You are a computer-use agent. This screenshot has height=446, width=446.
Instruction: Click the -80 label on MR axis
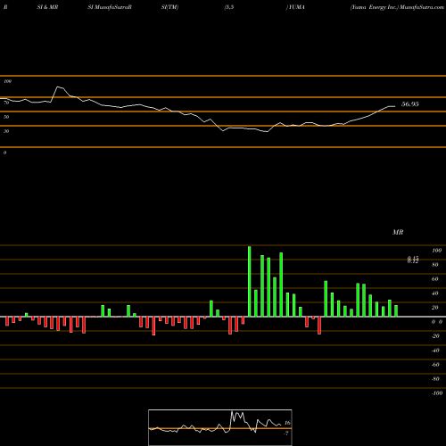pyautogui.click(x=435, y=379)
